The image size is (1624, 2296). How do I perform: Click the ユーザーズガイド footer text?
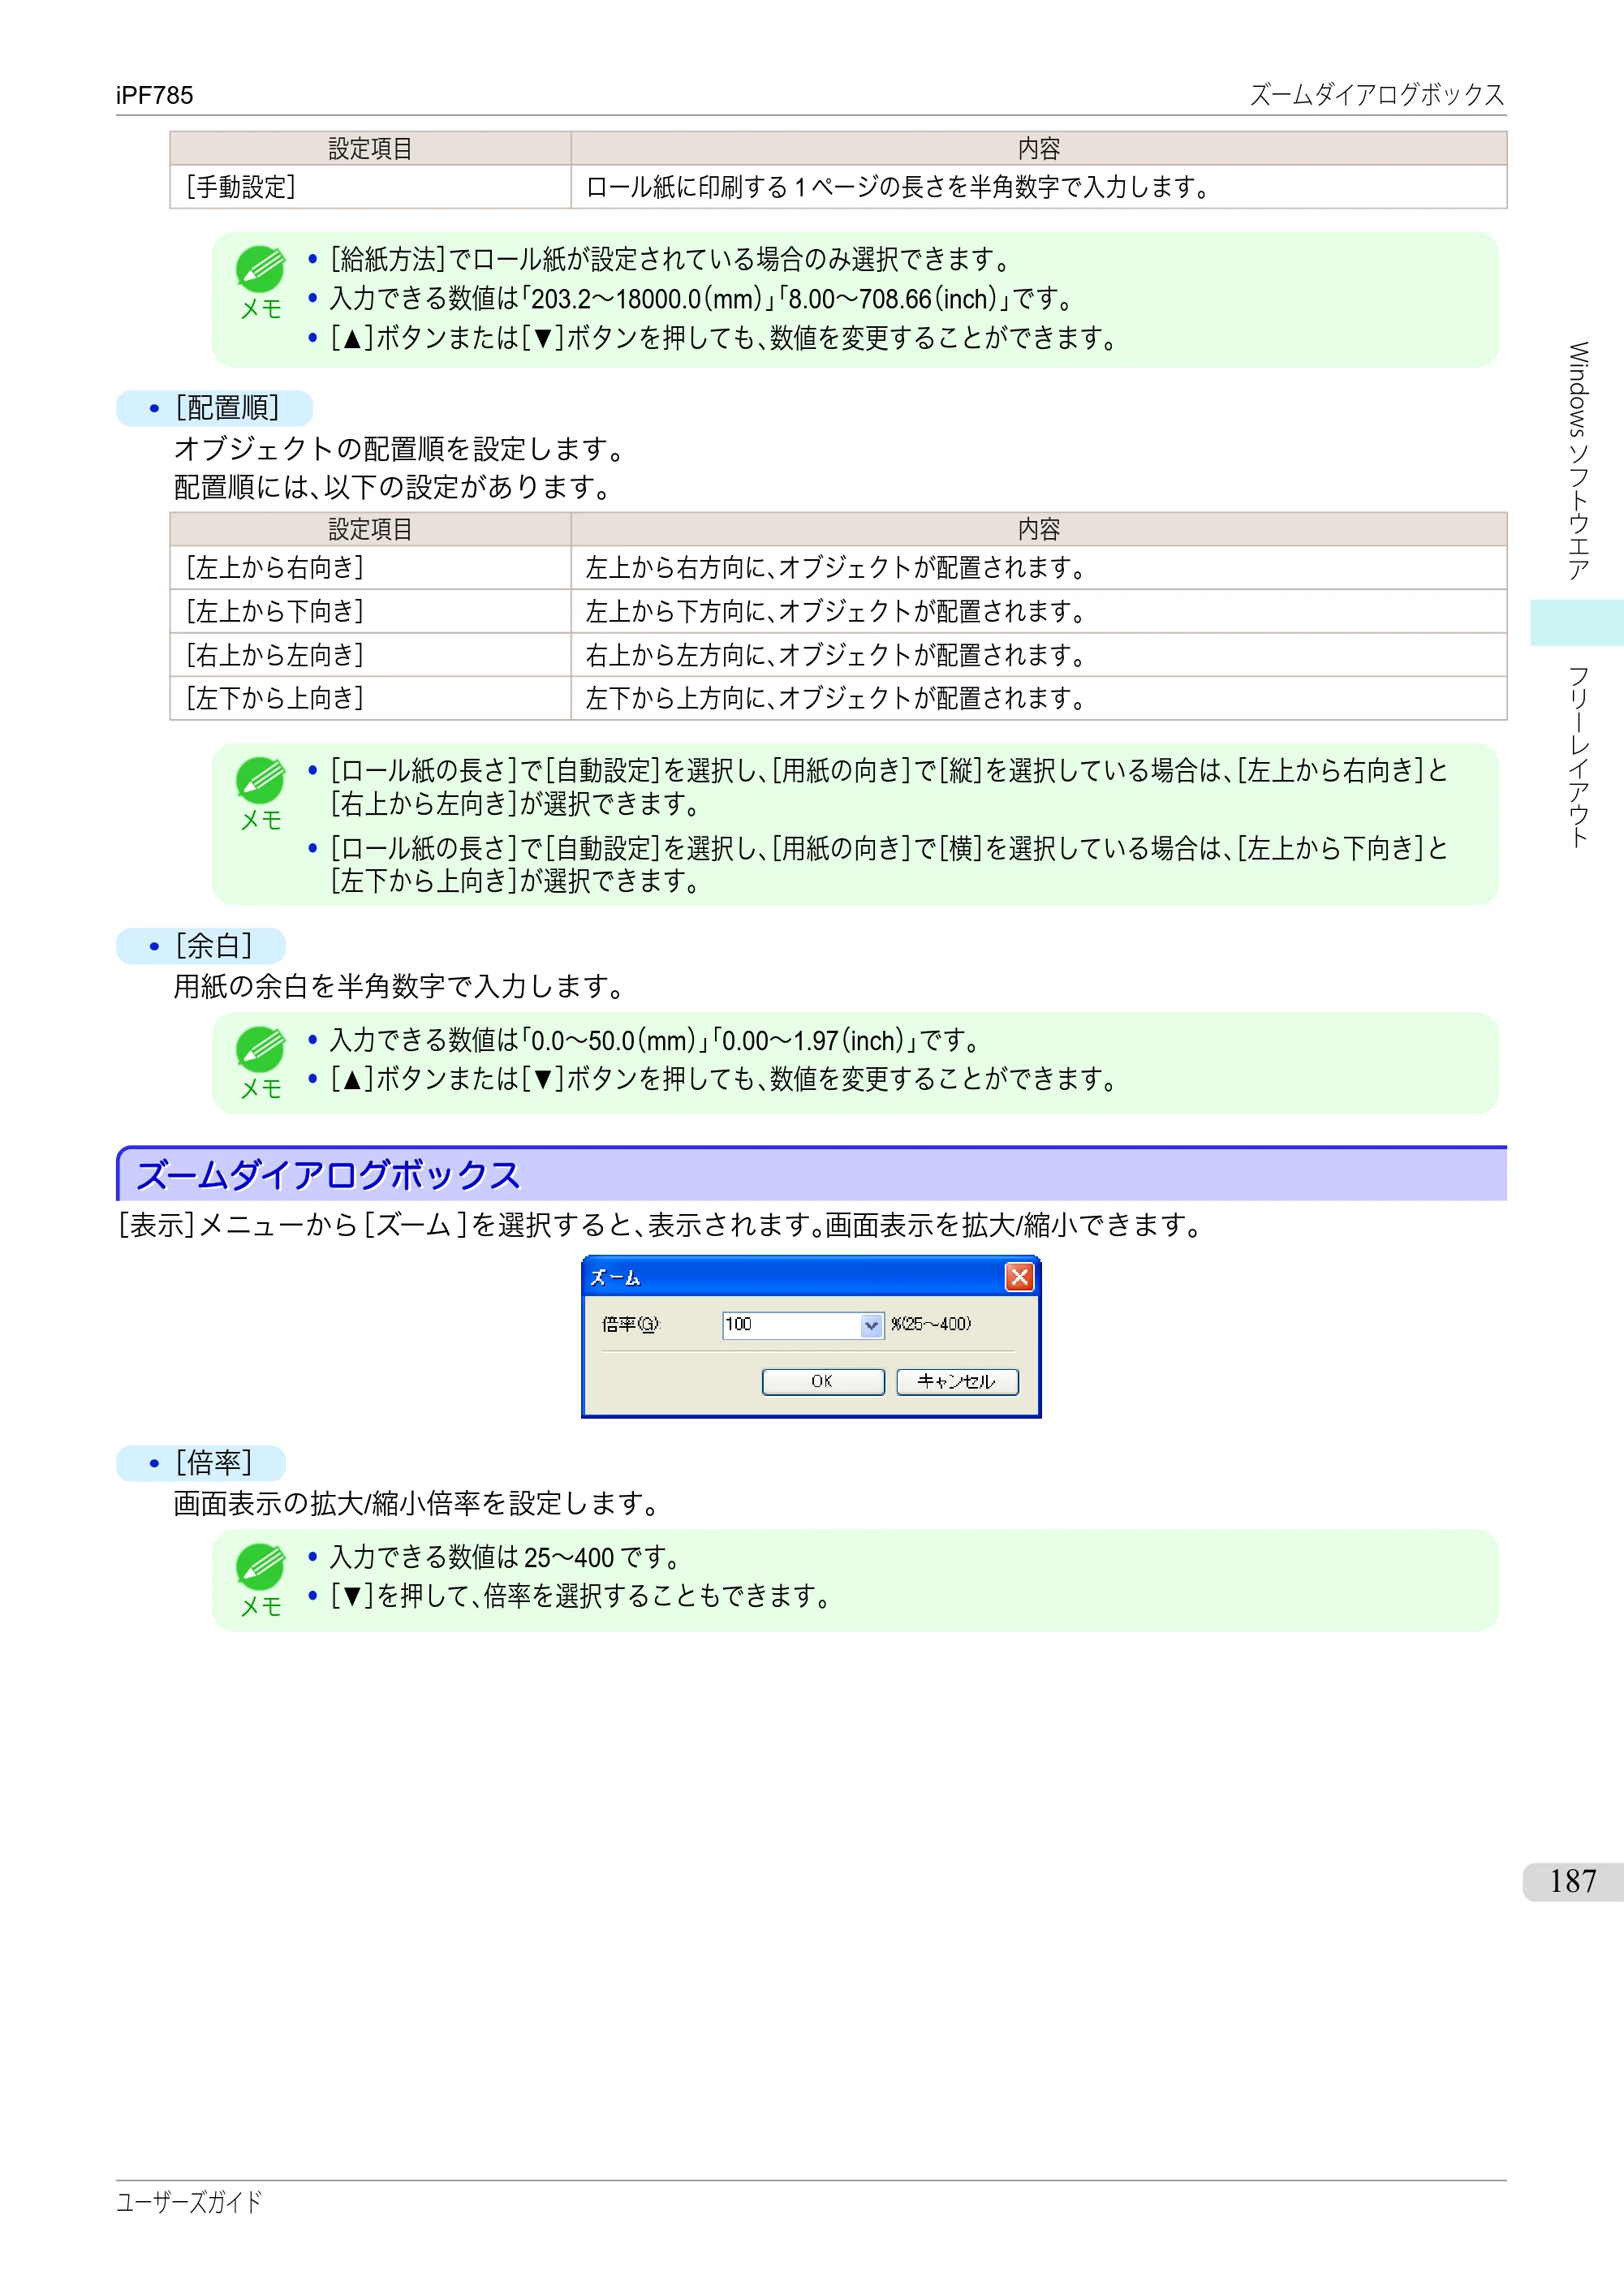pos(189,2201)
